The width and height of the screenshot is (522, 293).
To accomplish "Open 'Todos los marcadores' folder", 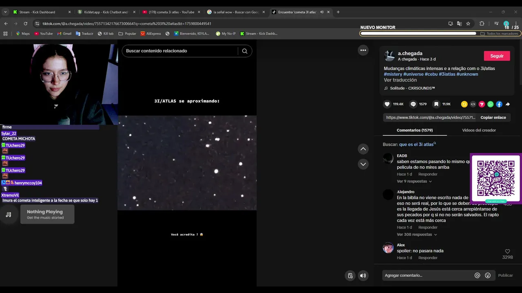I will (x=499, y=34).
